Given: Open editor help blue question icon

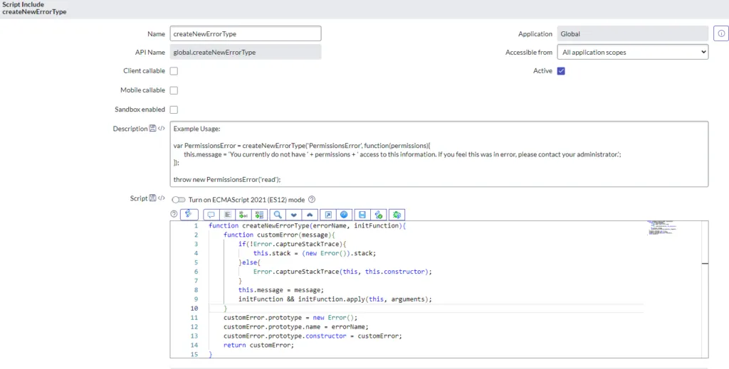Looking at the screenshot, I should tap(344, 215).
